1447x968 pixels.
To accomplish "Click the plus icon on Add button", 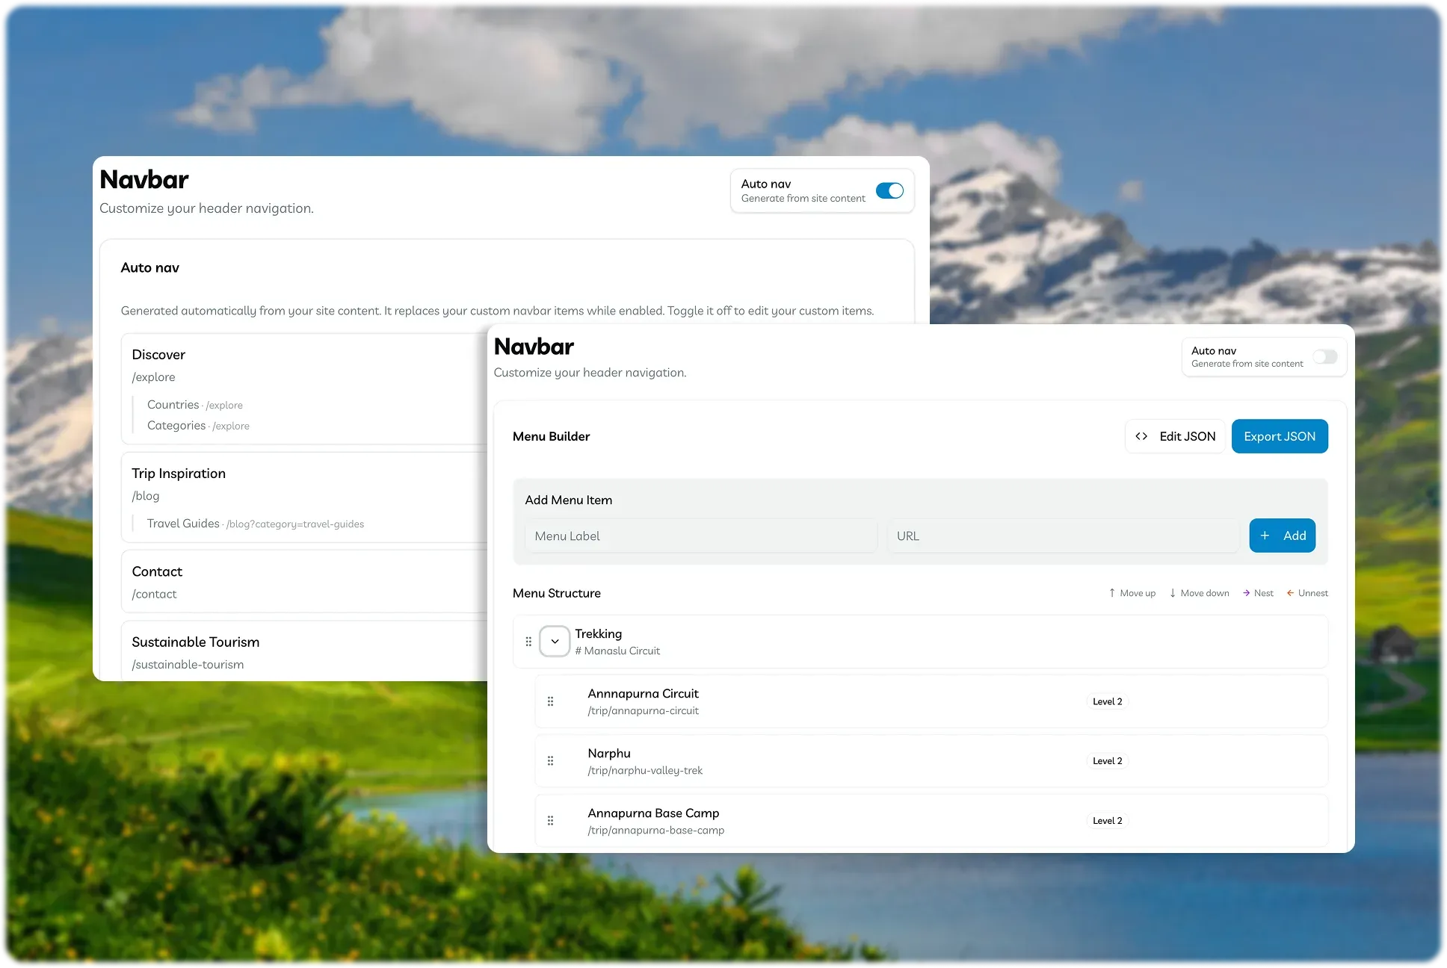I will coord(1265,536).
